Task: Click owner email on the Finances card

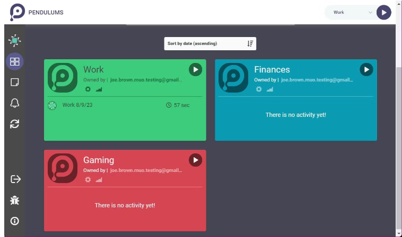Action: 317,80
